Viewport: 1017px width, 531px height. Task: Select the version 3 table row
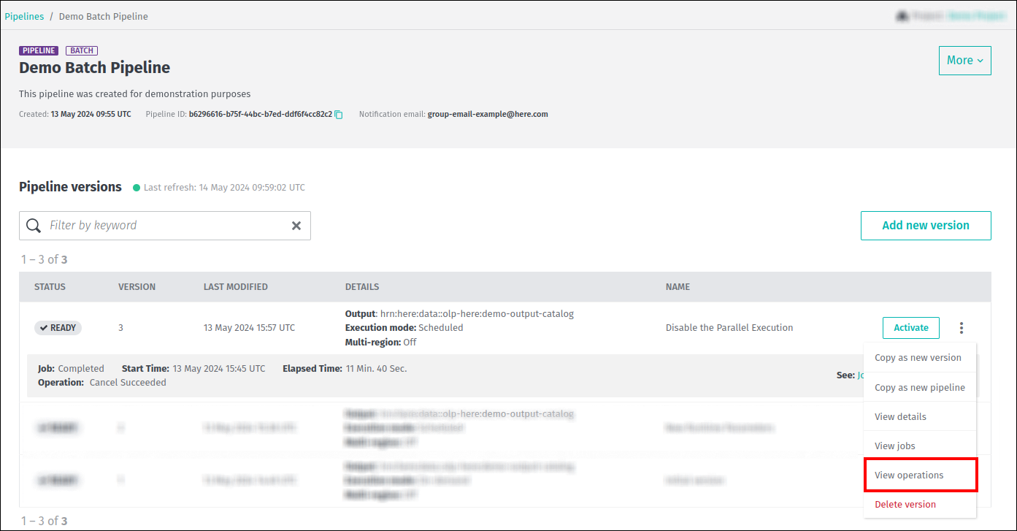click(x=438, y=327)
